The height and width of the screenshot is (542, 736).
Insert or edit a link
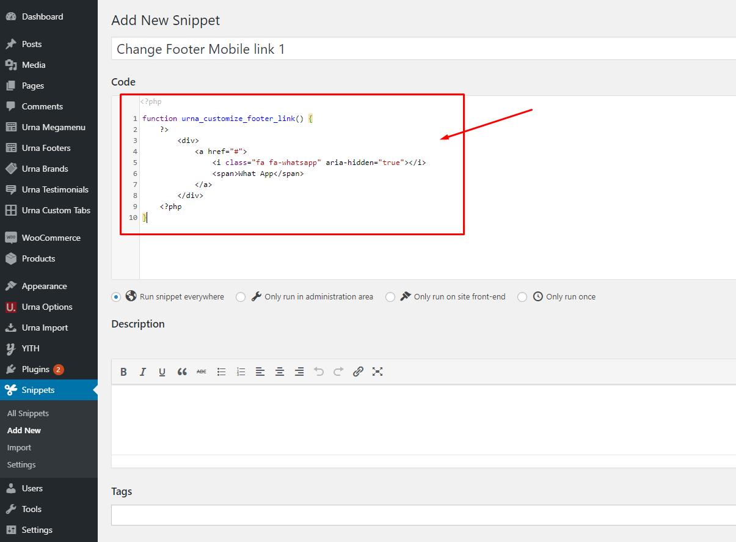pyautogui.click(x=358, y=372)
